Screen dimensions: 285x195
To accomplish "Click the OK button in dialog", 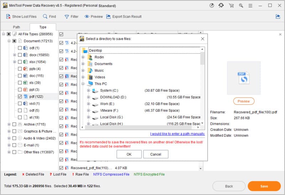I will pyautogui.click(x=129, y=154).
